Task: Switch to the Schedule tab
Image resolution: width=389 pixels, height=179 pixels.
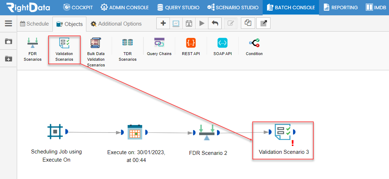Action: 35,24
